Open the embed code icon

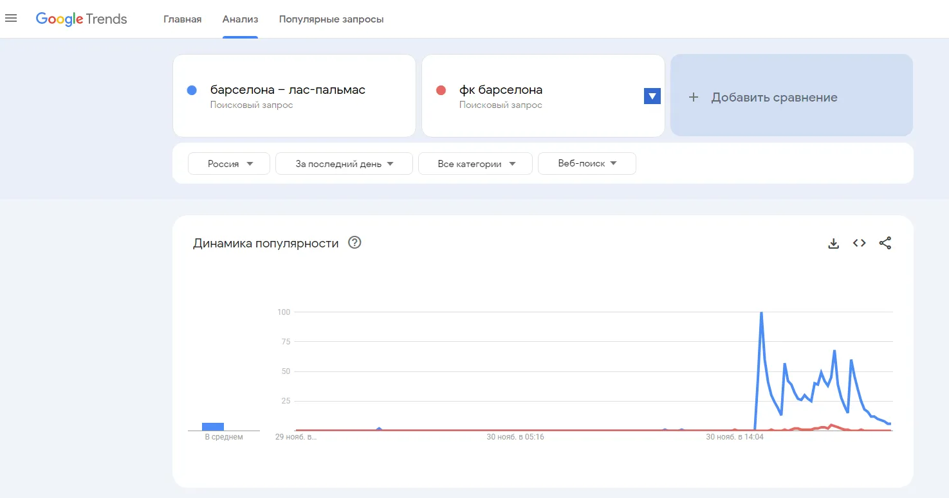860,243
